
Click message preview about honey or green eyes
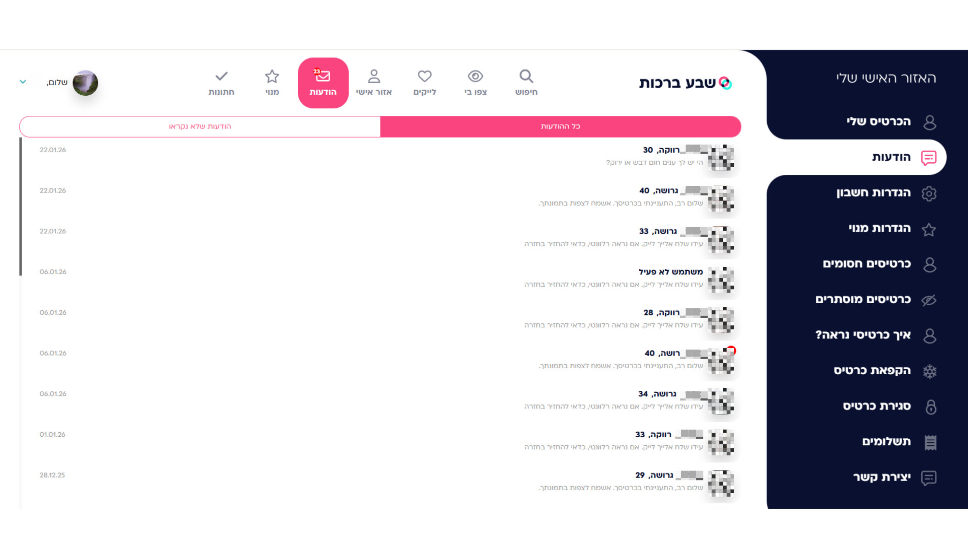point(654,163)
